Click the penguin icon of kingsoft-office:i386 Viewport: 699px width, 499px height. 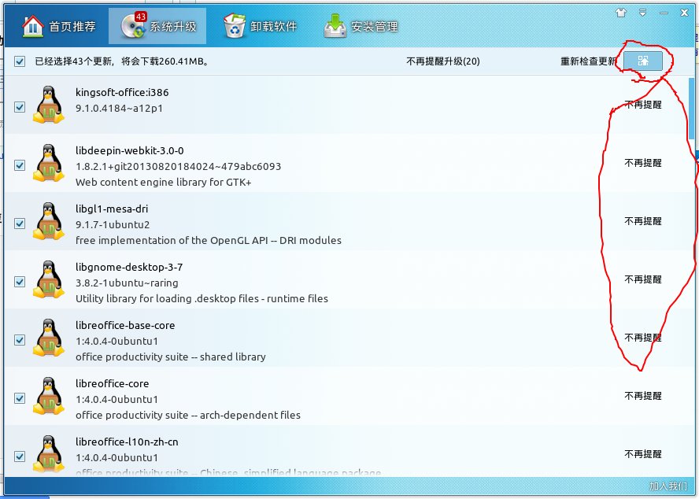point(49,105)
